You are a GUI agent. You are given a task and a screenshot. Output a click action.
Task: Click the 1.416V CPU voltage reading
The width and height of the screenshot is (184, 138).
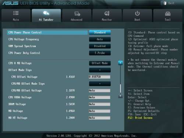[70, 77]
